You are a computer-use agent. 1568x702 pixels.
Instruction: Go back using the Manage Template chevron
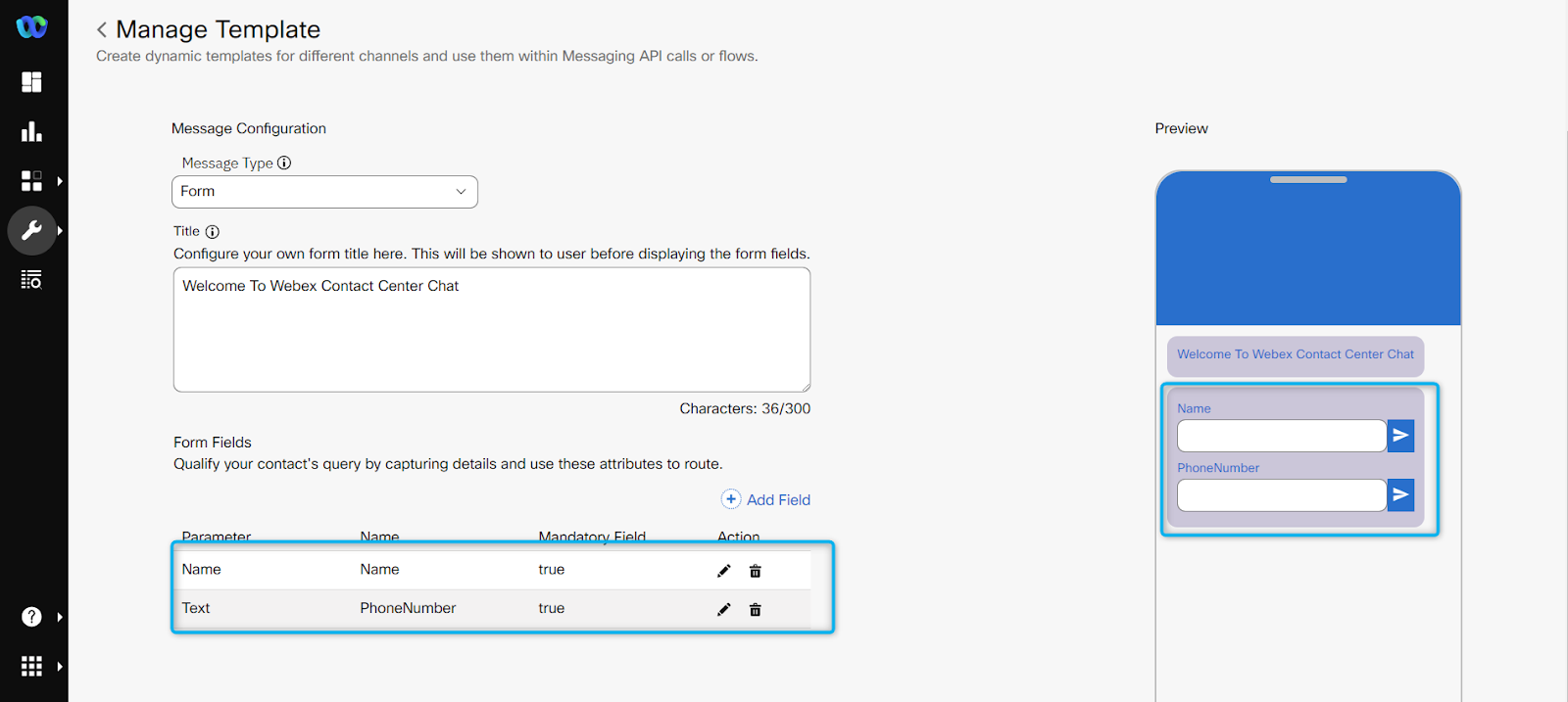click(x=102, y=30)
